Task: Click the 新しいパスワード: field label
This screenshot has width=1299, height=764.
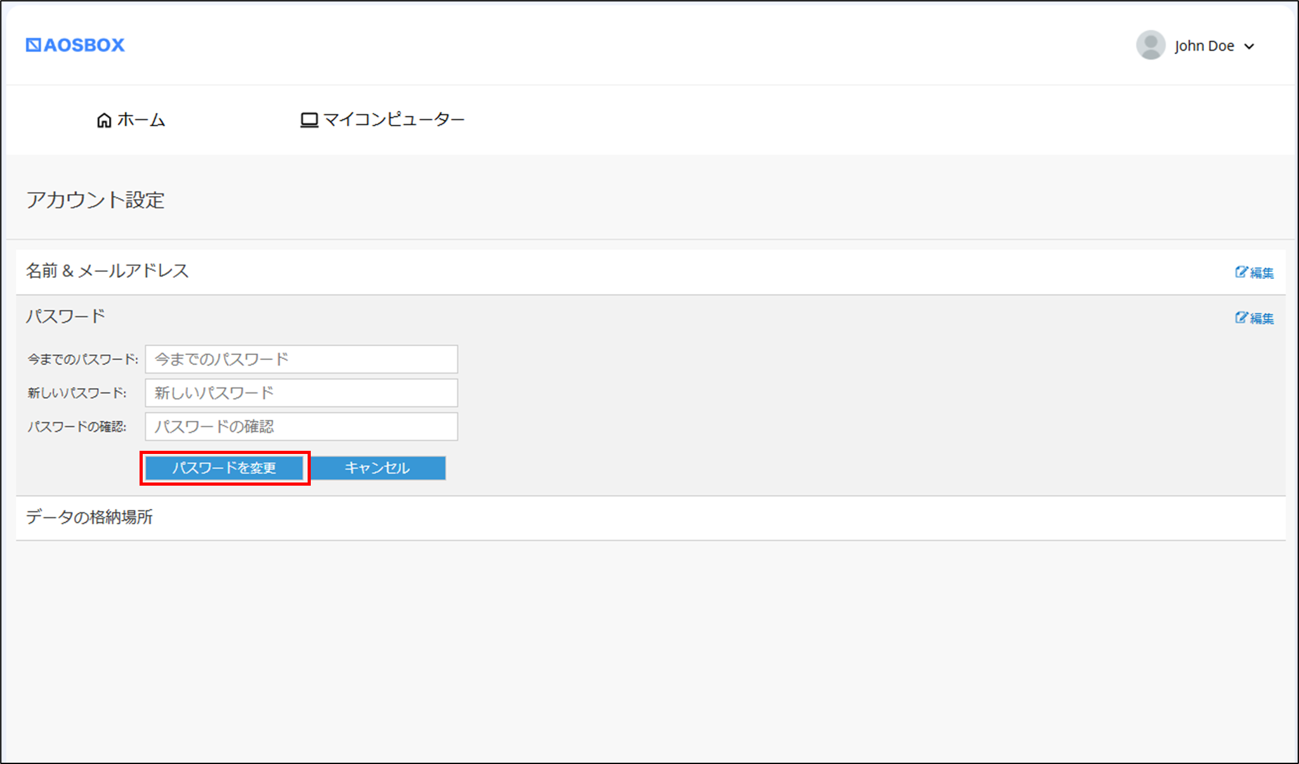Action: [x=77, y=393]
